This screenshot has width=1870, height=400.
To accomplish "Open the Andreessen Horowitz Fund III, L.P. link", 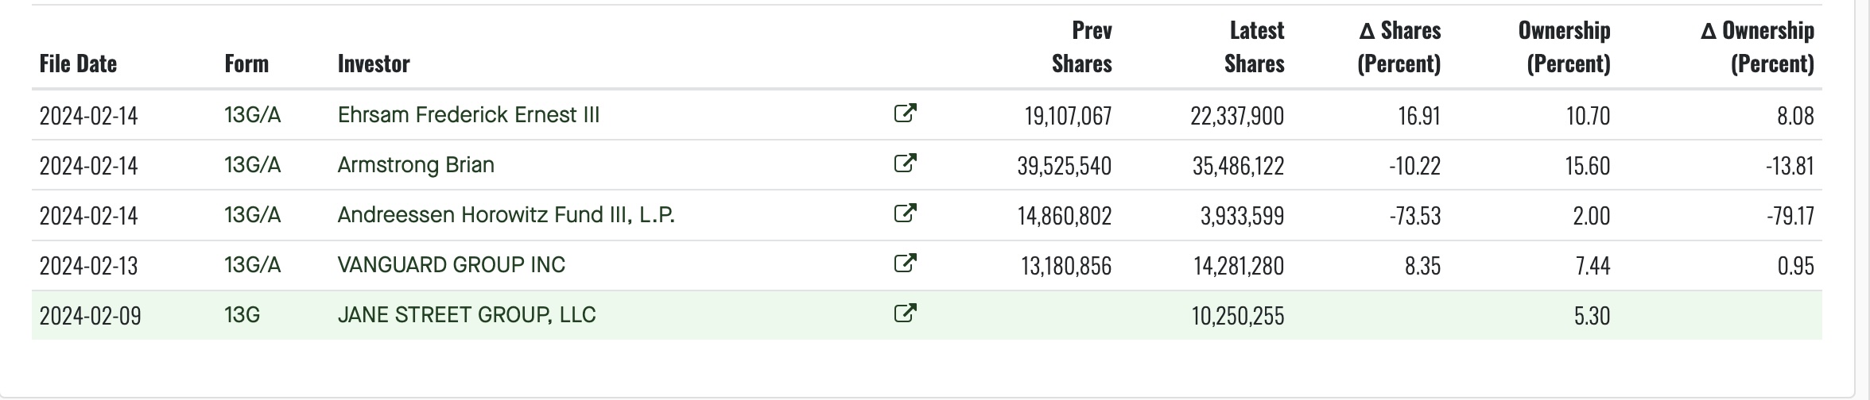I will coord(506,215).
